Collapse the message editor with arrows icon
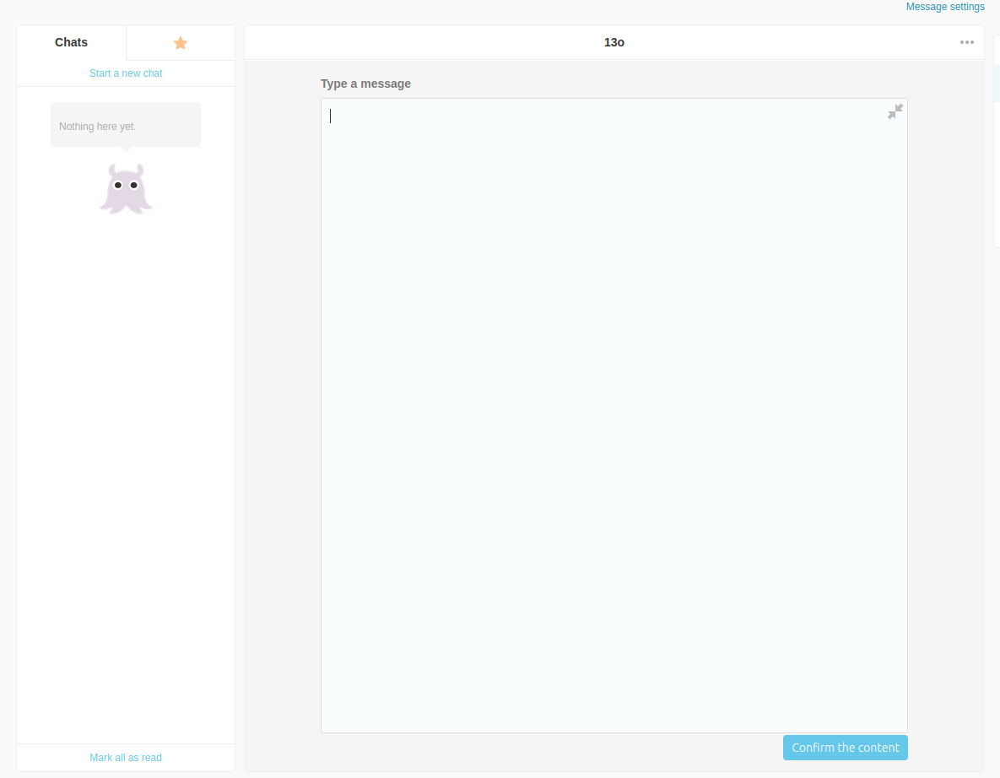The height and width of the screenshot is (778, 1000). [895, 111]
